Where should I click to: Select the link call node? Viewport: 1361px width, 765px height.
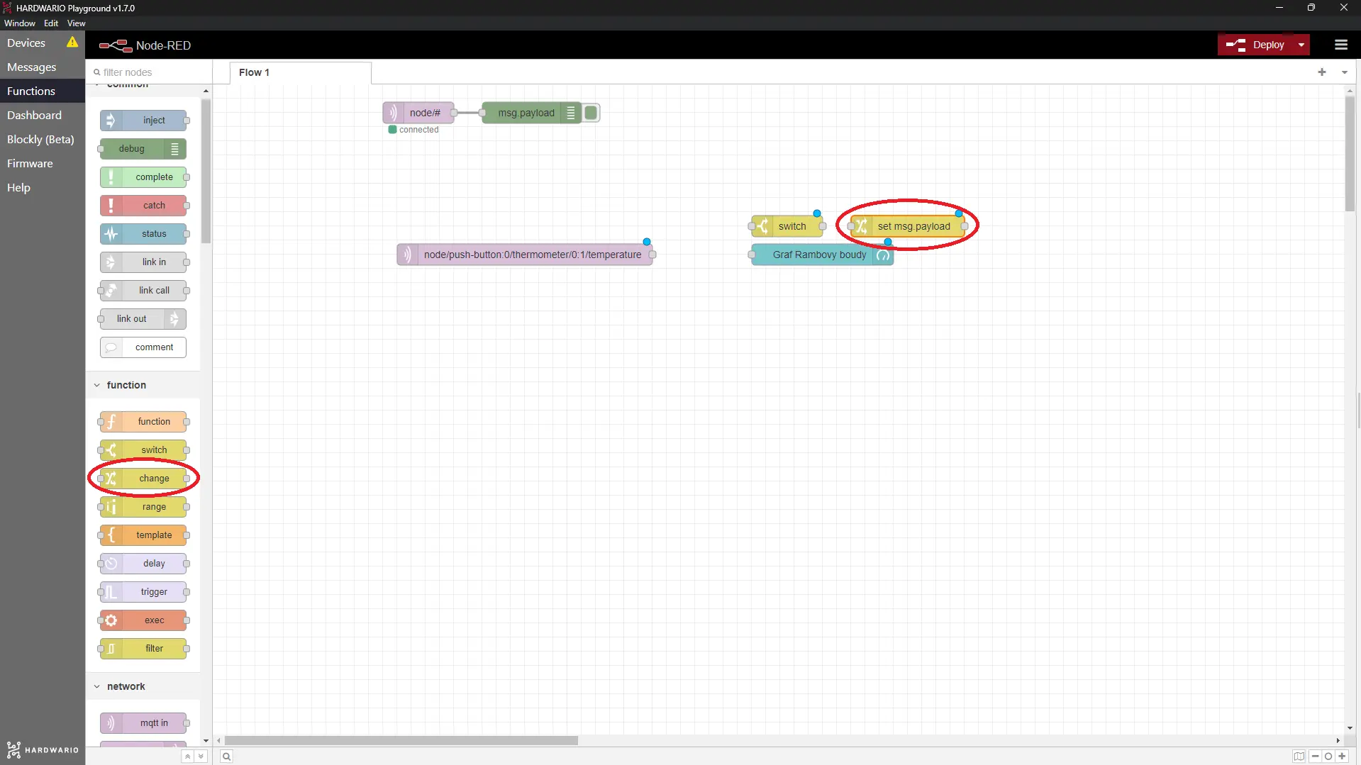point(143,291)
